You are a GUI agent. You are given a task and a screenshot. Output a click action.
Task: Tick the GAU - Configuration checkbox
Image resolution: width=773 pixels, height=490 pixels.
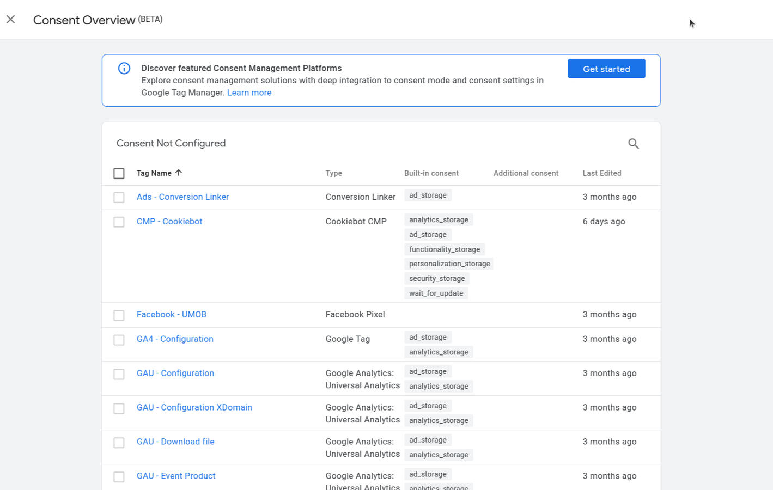pyautogui.click(x=119, y=374)
